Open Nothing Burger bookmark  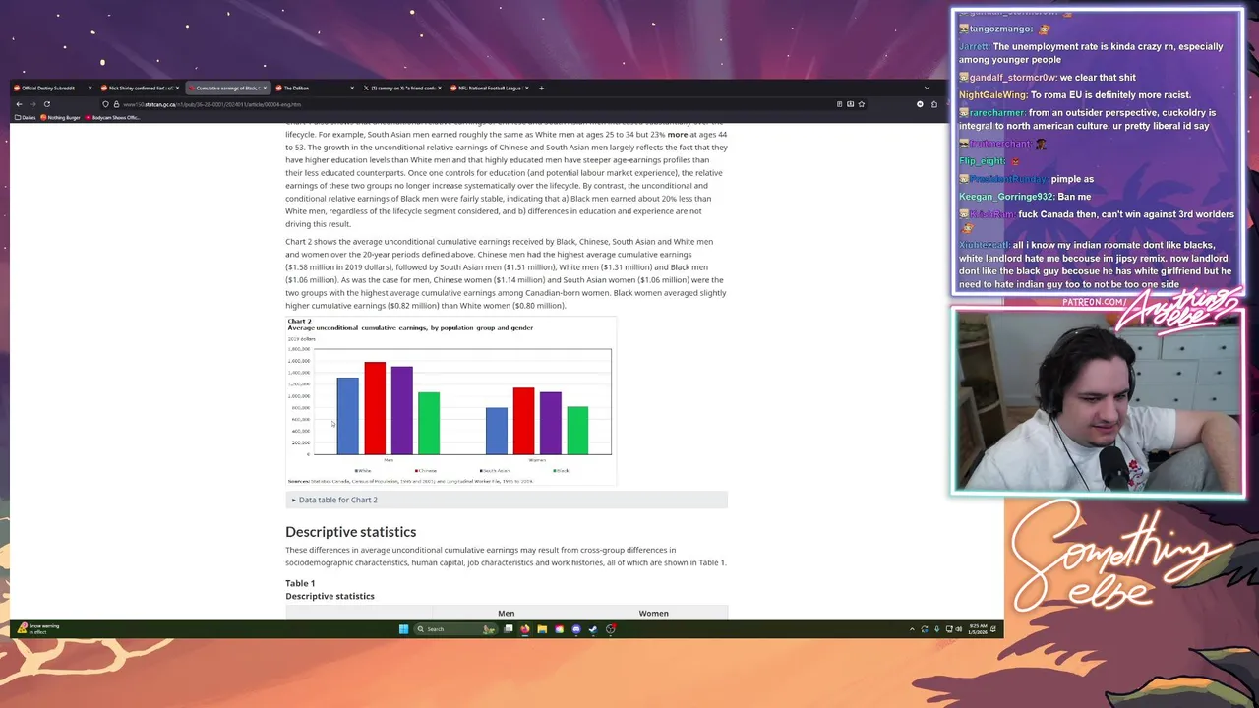[60, 118]
